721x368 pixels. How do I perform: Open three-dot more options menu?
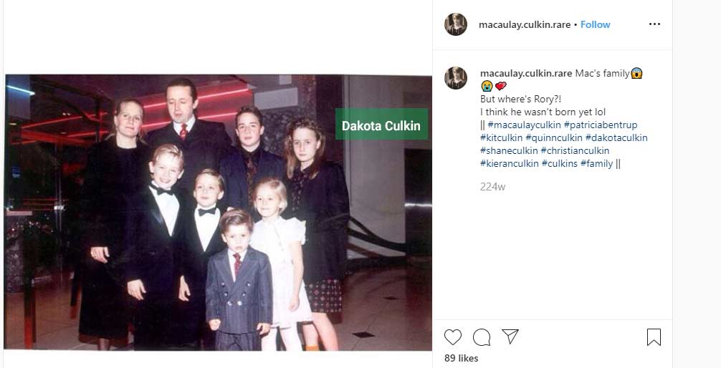click(654, 24)
